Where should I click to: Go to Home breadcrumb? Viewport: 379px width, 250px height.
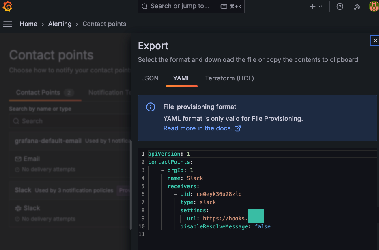pos(28,24)
